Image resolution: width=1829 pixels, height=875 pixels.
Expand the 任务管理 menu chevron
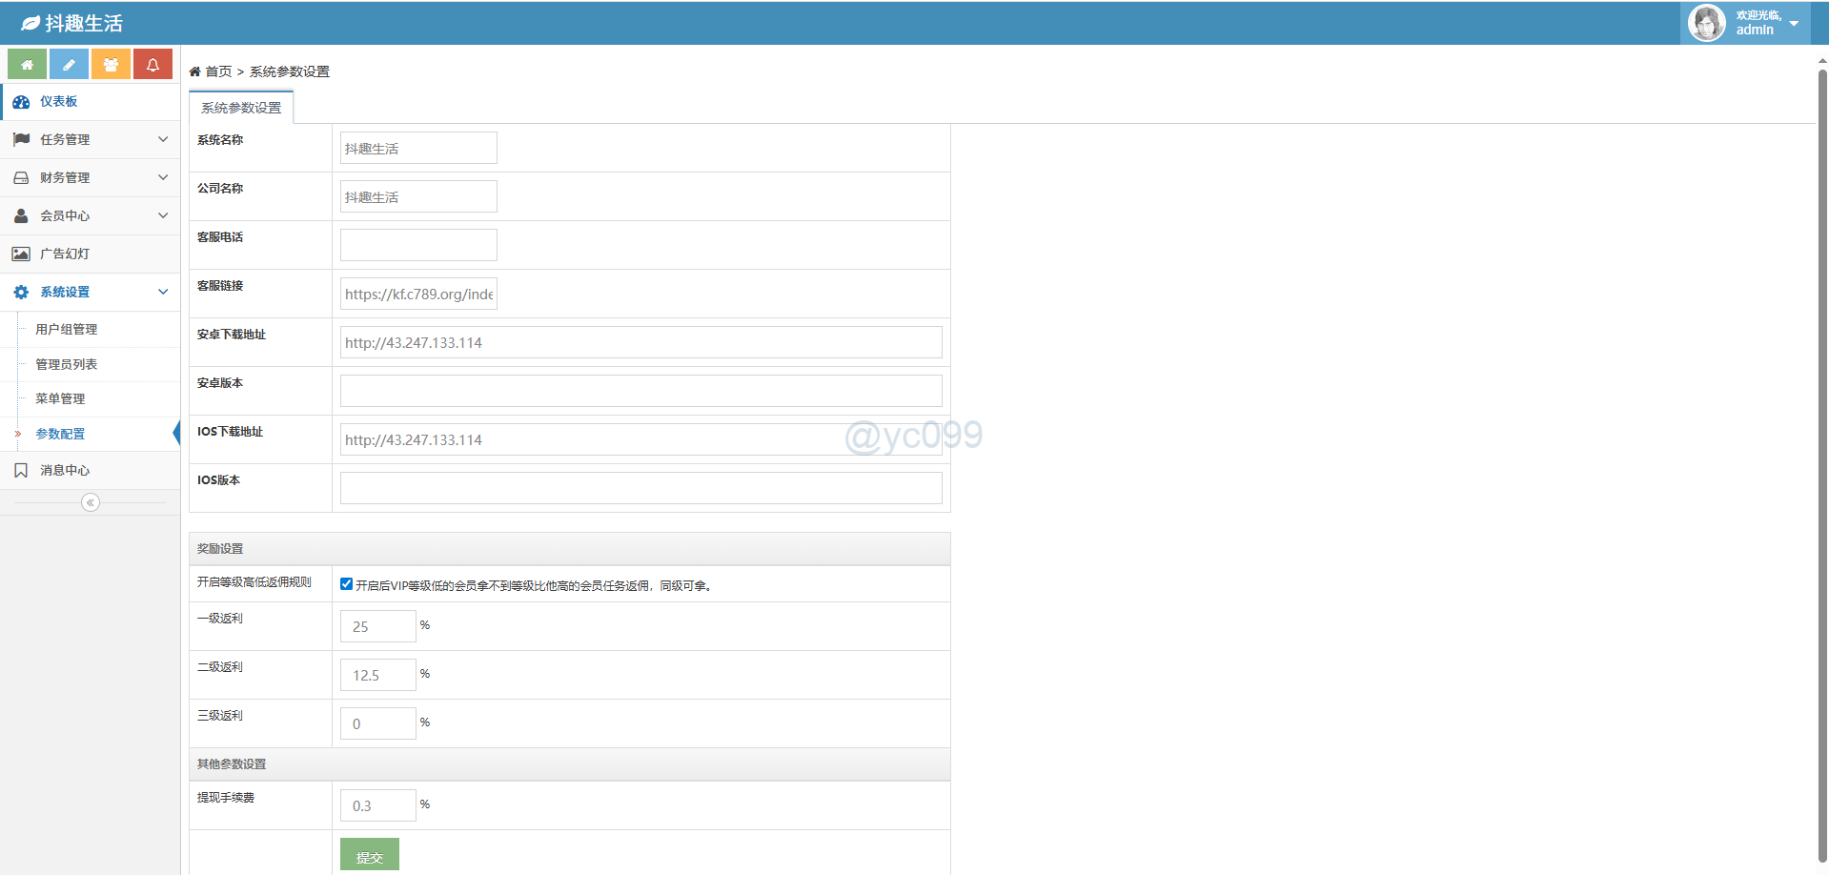pyautogui.click(x=163, y=140)
